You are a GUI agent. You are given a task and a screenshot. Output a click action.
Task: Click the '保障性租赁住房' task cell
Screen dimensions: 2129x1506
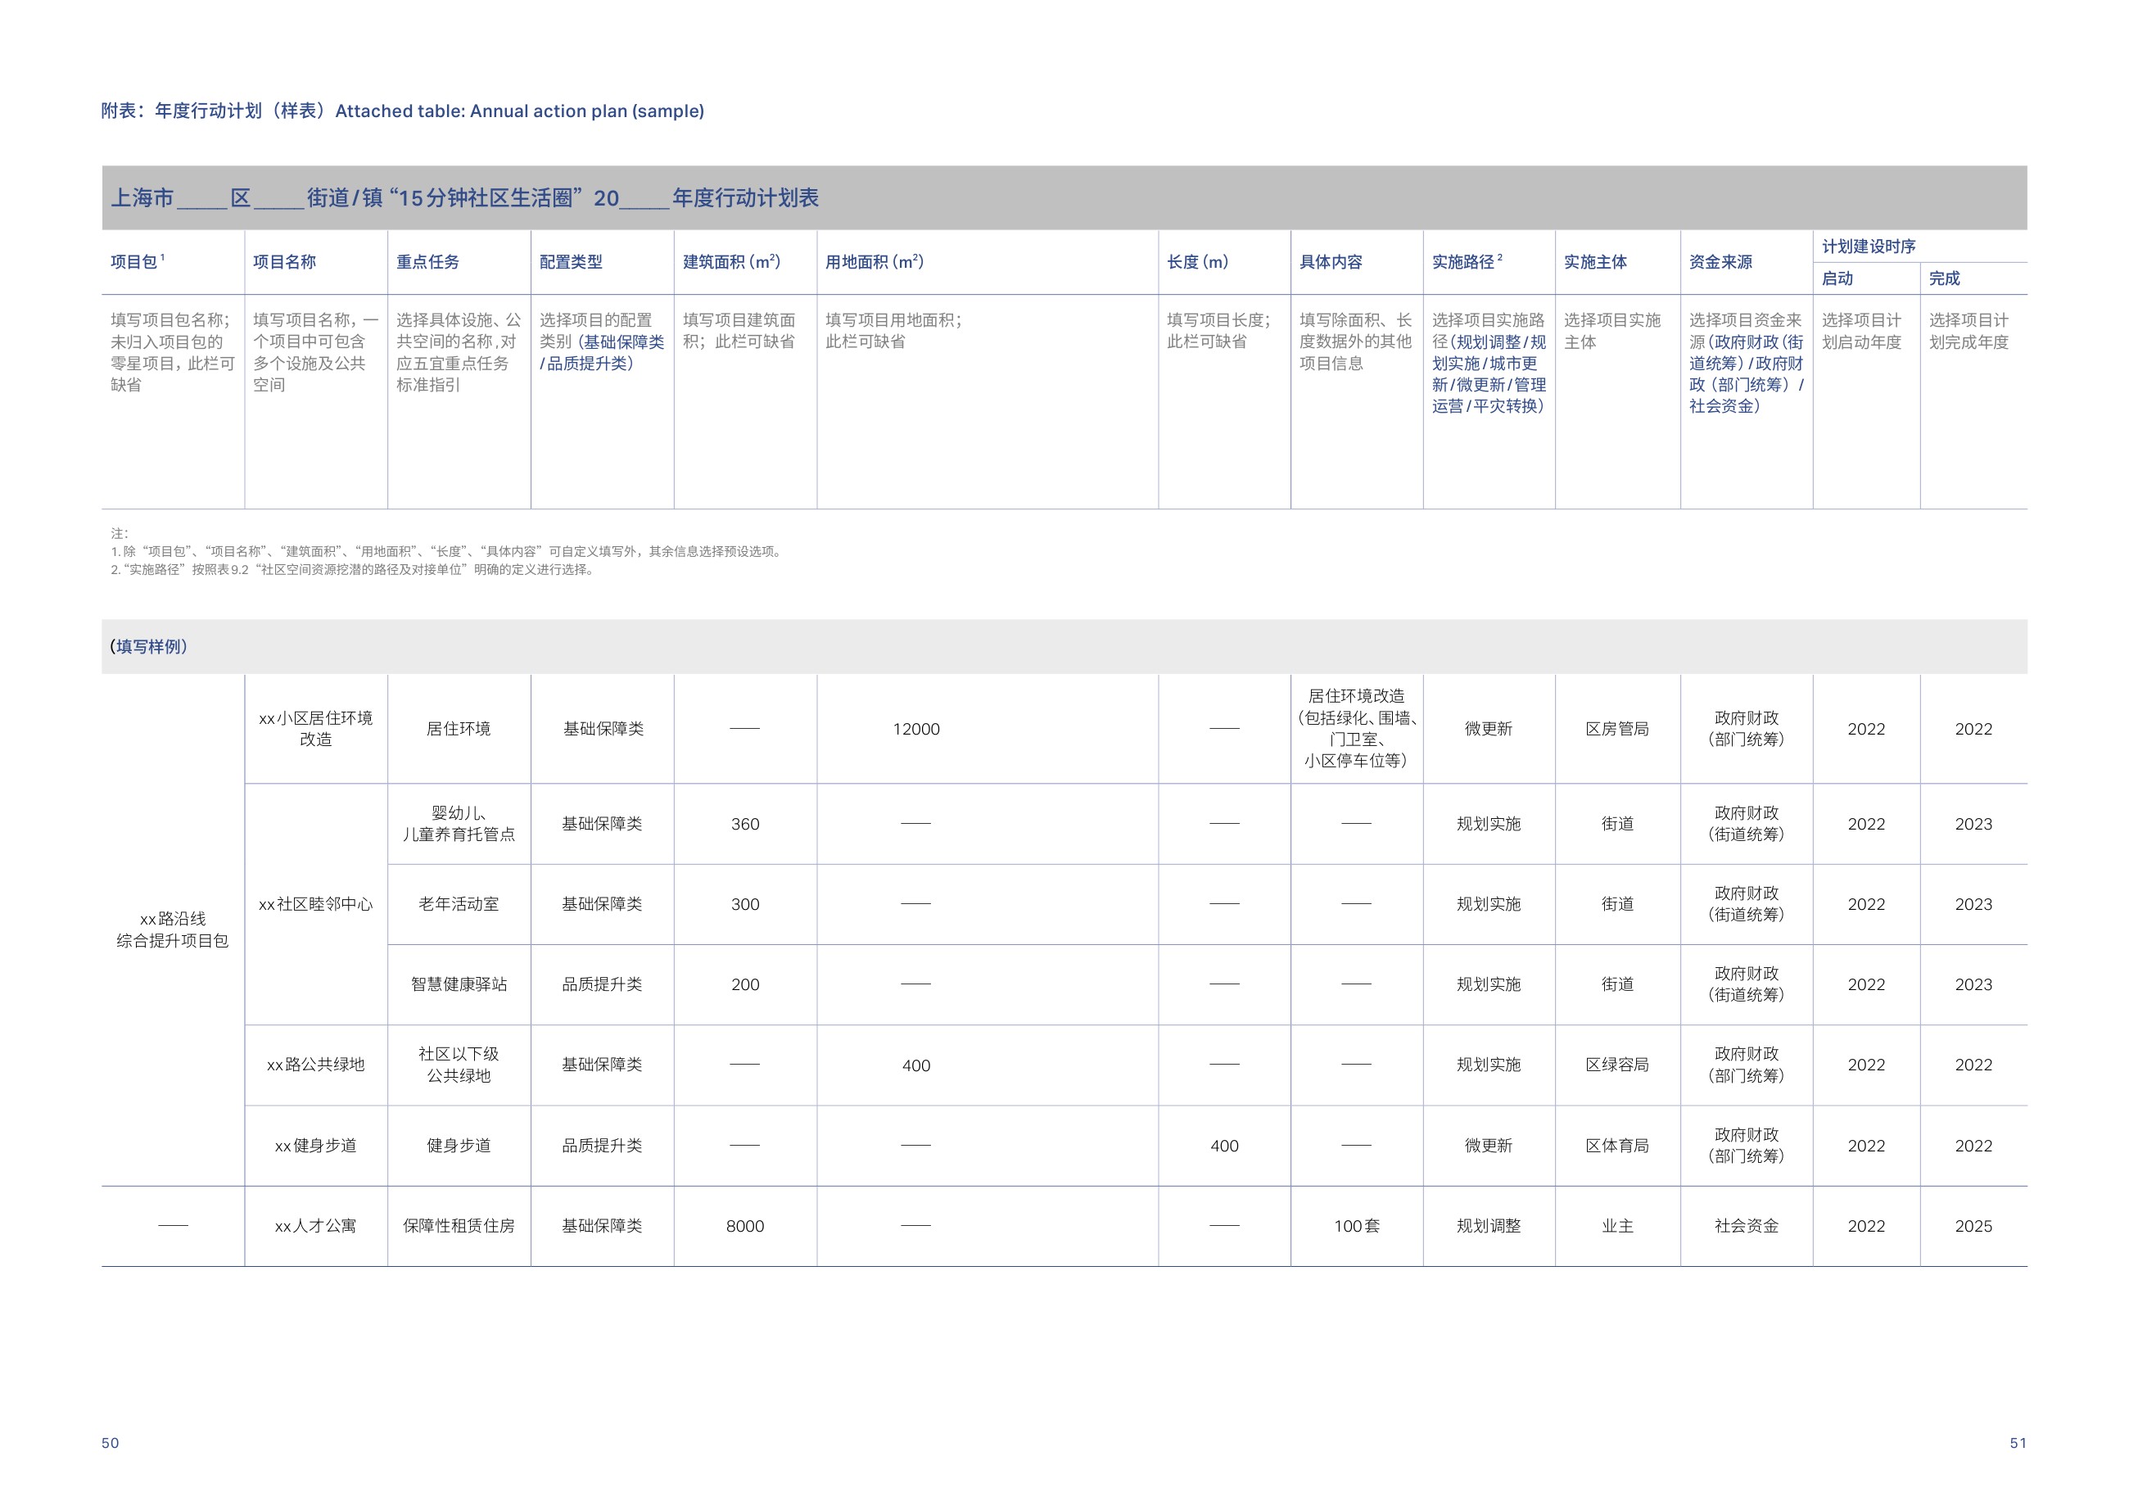click(x=459, y=1226)
